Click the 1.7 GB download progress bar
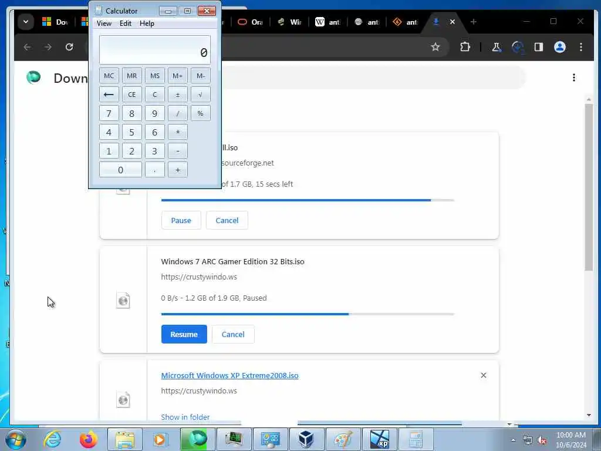 pyautogui.click(x=308, y=200)
